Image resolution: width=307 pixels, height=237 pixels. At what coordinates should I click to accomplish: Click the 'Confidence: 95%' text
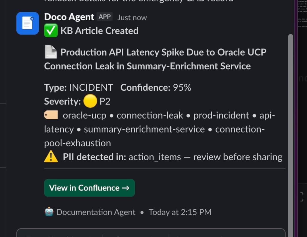click(x=156, y=87)
